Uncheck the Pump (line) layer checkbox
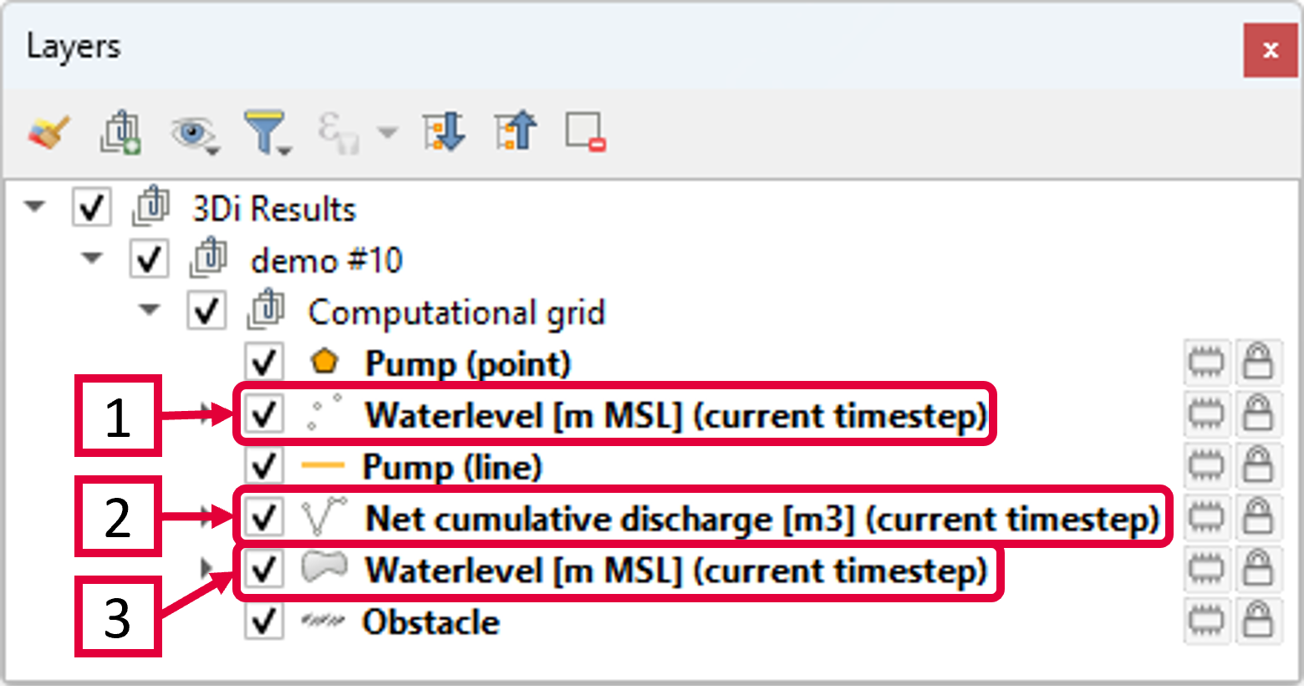 click(x=264, y=466)
